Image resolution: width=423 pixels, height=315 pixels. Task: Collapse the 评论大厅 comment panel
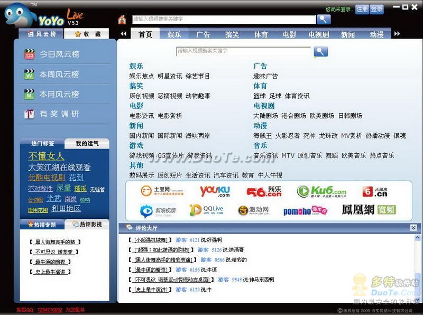[413, 228]
